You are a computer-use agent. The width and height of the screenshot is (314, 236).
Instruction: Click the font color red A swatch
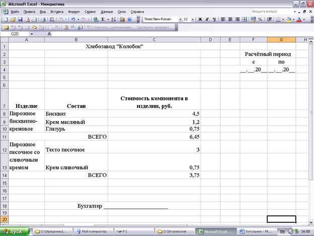[300, 19]
